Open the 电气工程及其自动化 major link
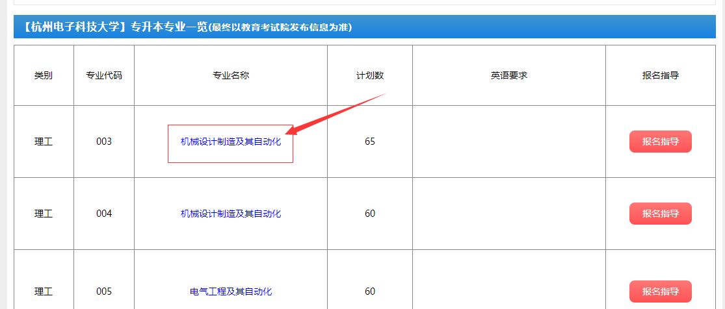This screenshot has height=309, width=725. tap(231, 291)
